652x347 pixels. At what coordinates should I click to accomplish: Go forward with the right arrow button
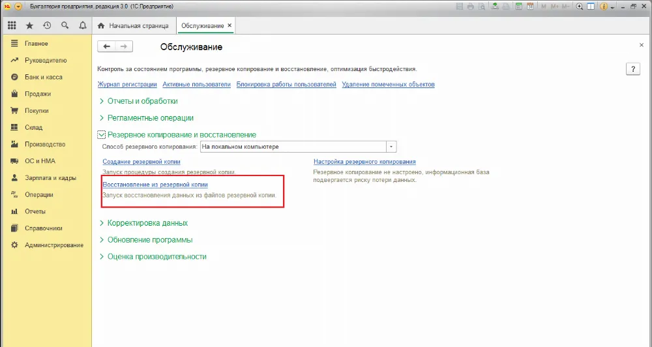[124, 46]
